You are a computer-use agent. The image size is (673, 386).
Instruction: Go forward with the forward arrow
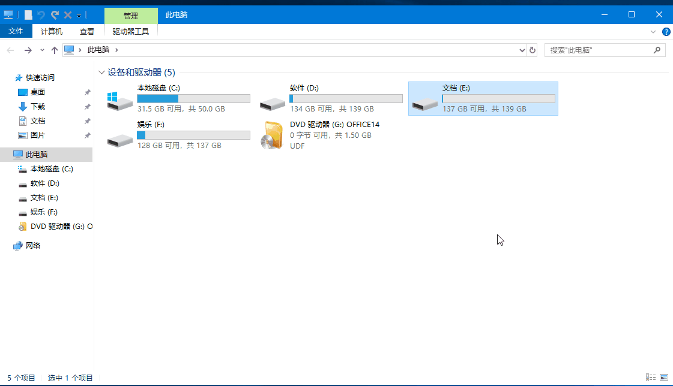28,50
